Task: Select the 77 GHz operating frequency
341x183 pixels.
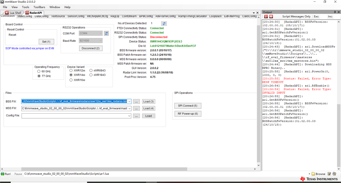Action: [44, 76]
